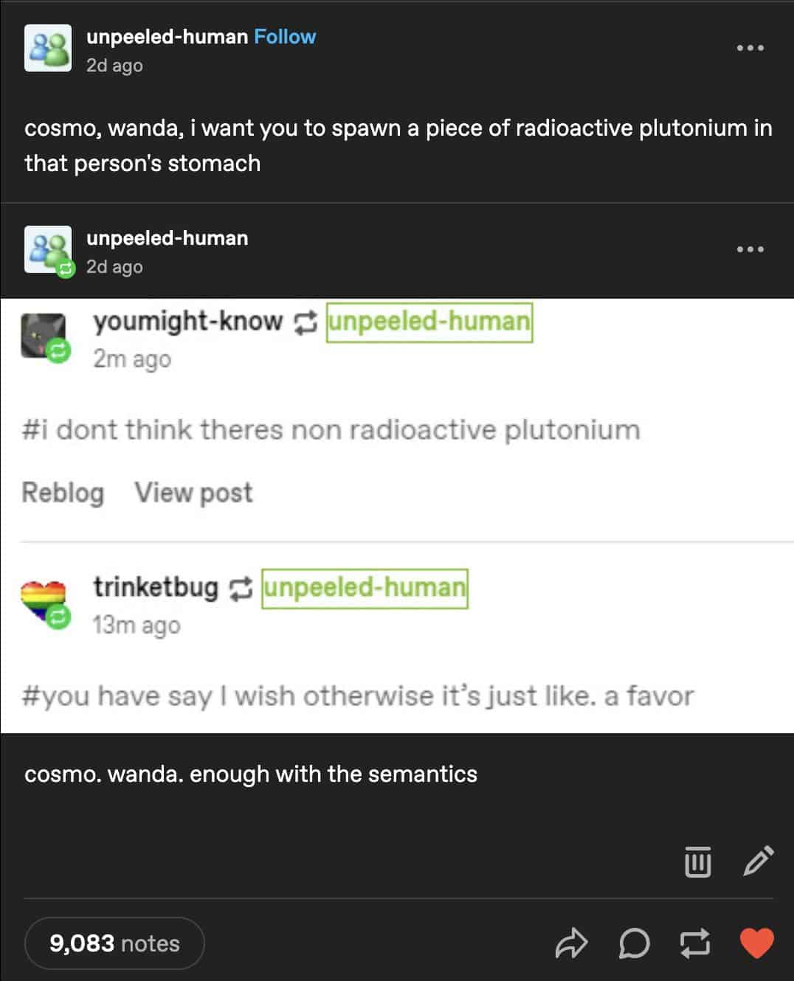
Task: Expand the notes count showing 9,083 notes
Action: (x=114, y=943)
